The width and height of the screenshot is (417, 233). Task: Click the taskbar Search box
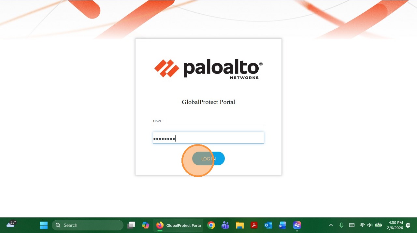coord(88,225)
